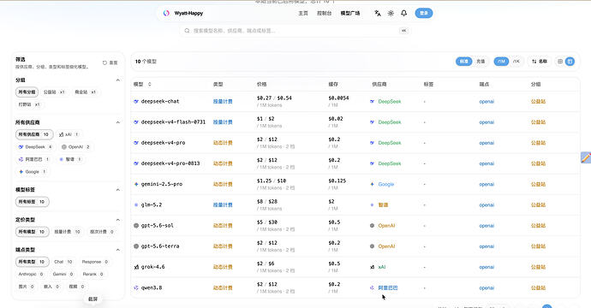Go to the 主页 nav item
The width and height of the screenshot is (591, 308).
click(303, 13)
